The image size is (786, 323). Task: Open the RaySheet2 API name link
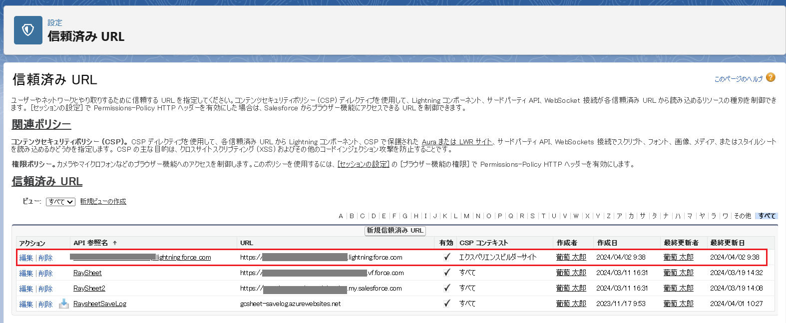click(89, 289)
